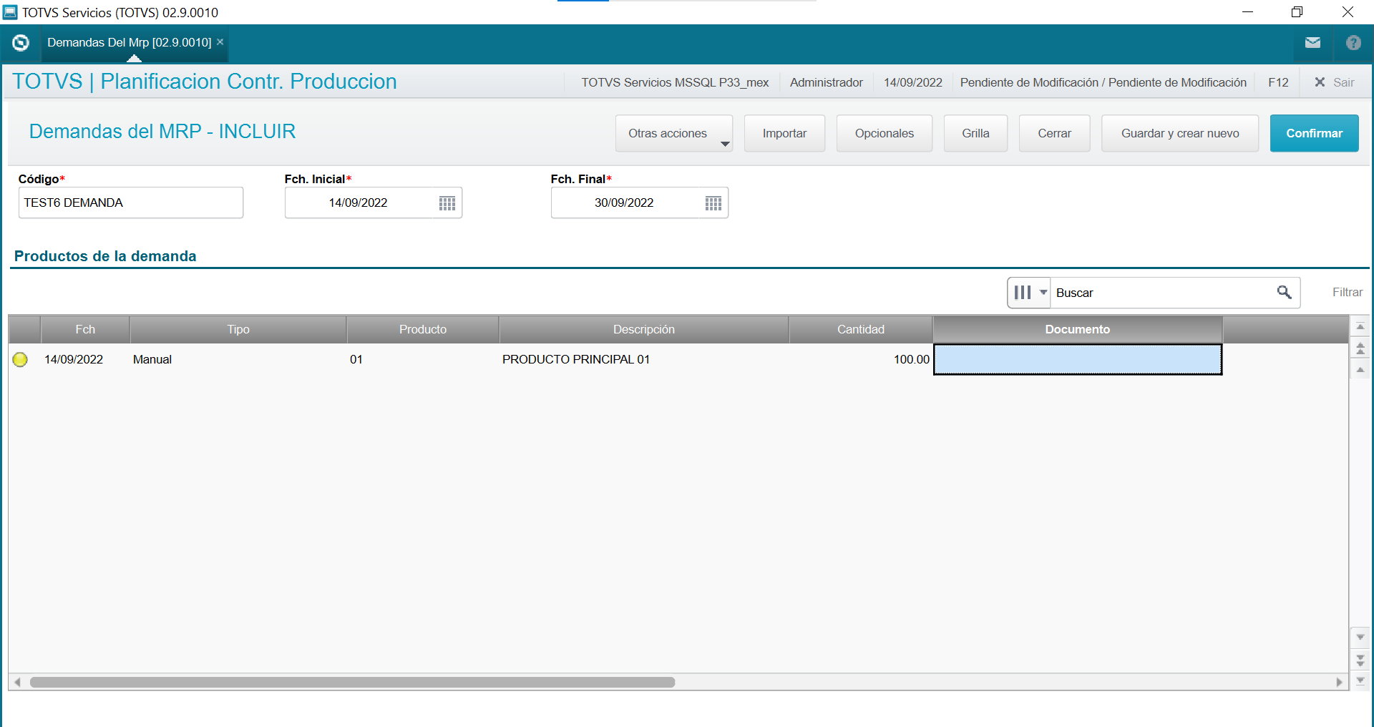Image resolution: width=1374 pixels, height=727 pixels.
Task: Click the Filtrar link
Action: click(x=1348, y=292)
